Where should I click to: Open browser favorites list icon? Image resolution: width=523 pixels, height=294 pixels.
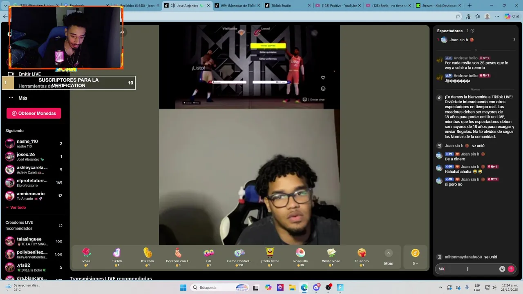click(x=477, y=16)
